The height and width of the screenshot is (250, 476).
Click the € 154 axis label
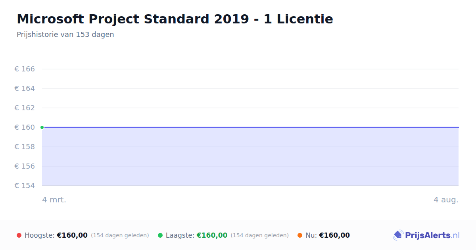coord(25,186)
